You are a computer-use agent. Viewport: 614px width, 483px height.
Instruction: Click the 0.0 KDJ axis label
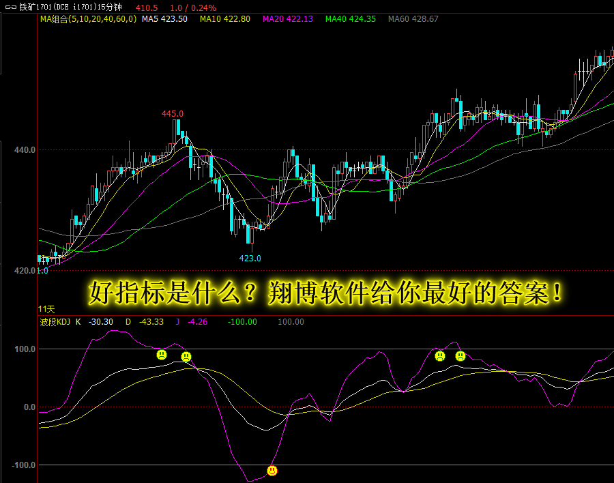29,407
